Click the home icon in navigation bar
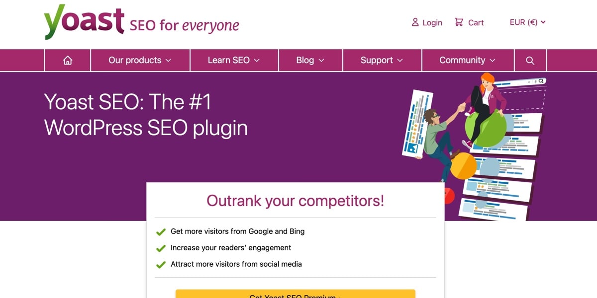 pos(68,61)
